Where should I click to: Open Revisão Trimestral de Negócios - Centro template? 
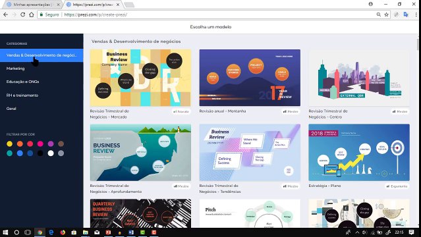359,78
